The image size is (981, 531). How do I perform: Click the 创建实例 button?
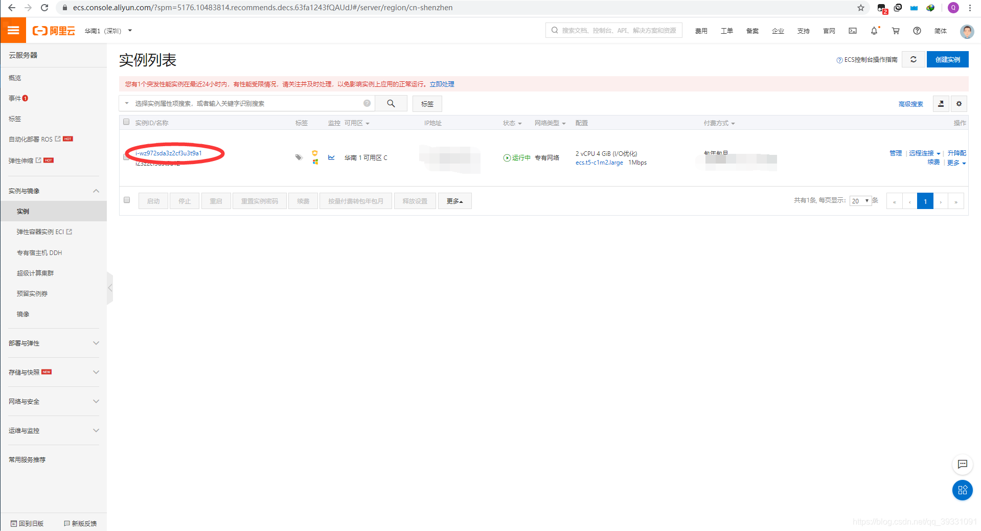point(947,59)
